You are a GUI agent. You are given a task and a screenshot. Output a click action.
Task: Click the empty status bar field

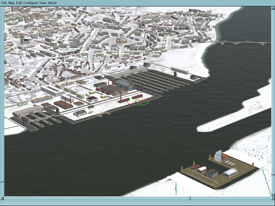pyautogui.click(x=137, y=203)
